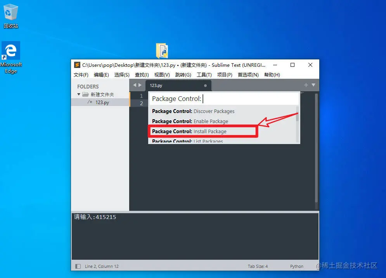Add a new tab with plus icon
Image resolution: width=386 pixels, height=278 pixels.
click(x=306, y=85)
